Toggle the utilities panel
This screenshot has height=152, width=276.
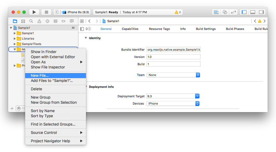tap(261, 12)
